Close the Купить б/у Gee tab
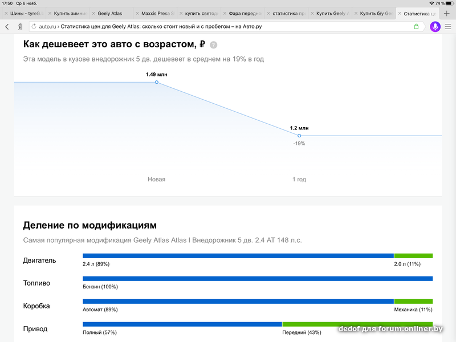This screenshot has width=456, height=342. [356, 13]
